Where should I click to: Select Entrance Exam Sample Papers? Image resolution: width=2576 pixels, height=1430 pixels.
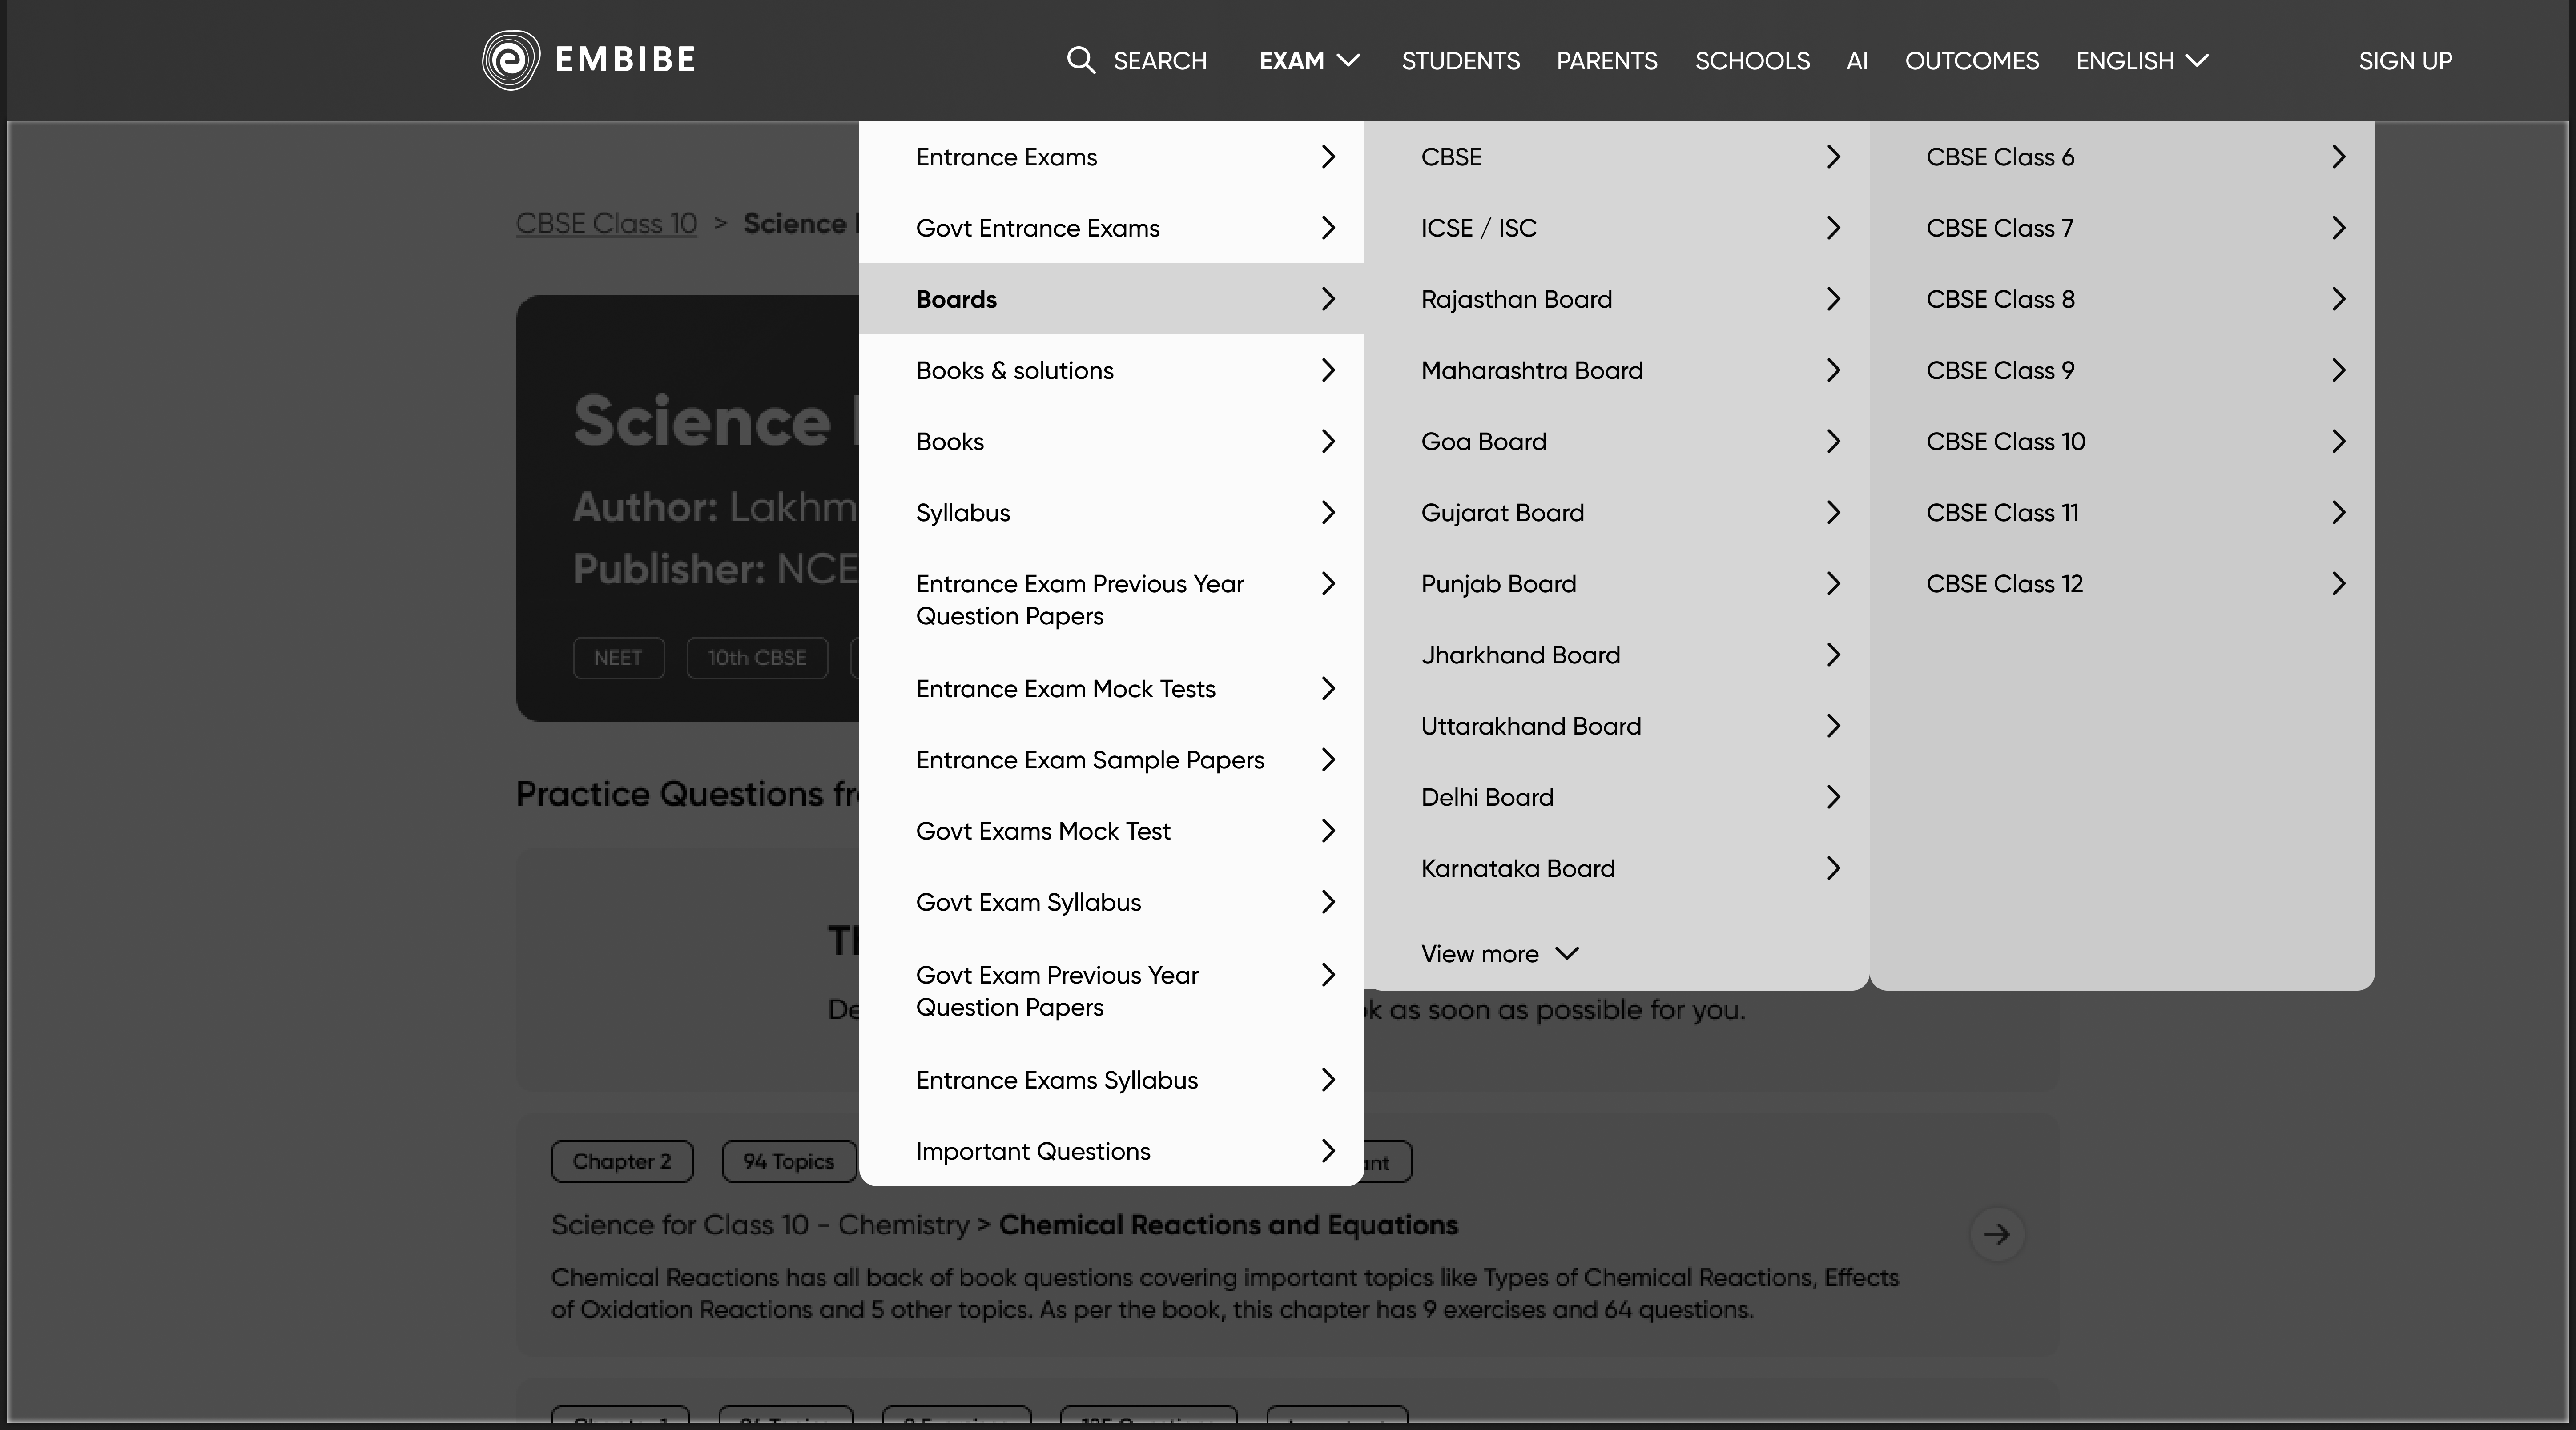[1111, 760]
